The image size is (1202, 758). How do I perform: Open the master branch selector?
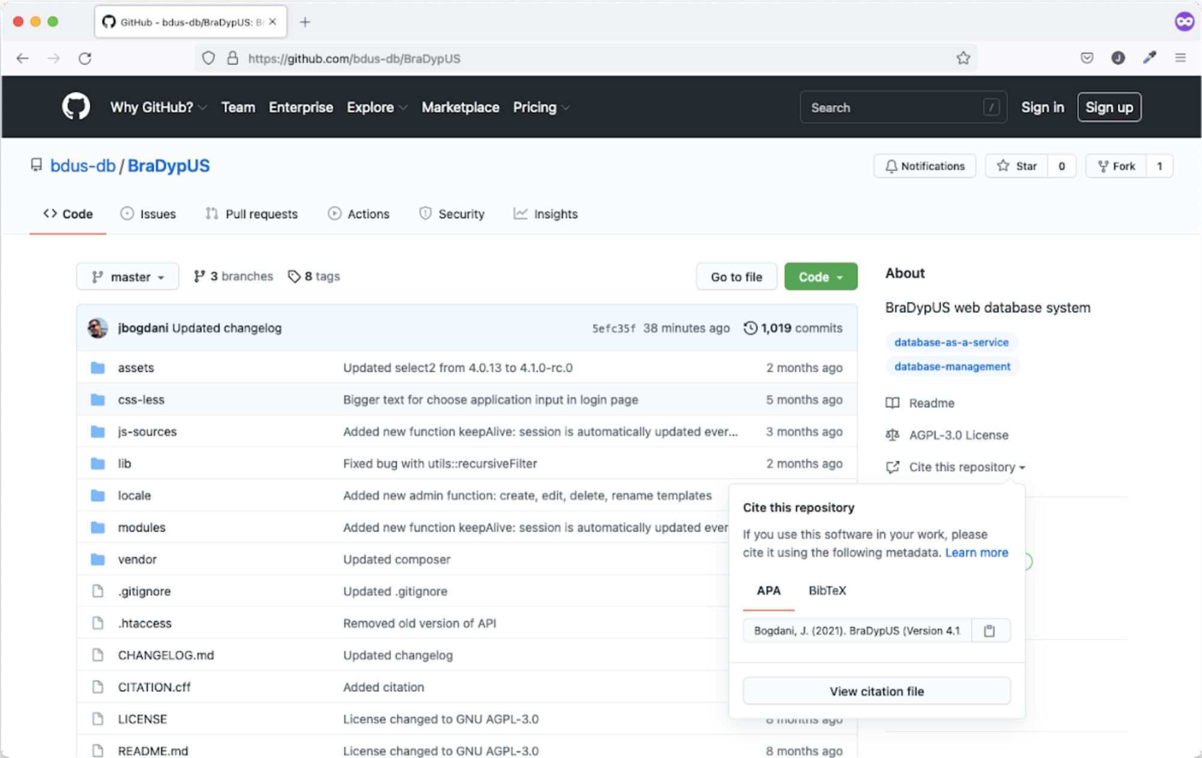tap(127, 276)
